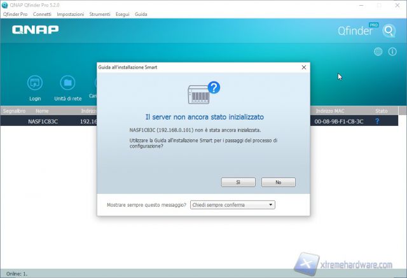407x278 pixels.
Task: Select the NASF1C83C device row
Action: (43, 121)
